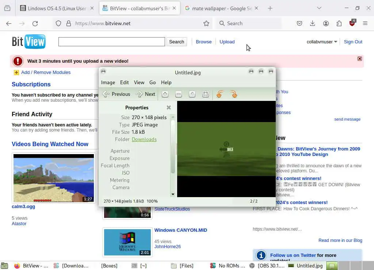Image resolution: width=374 pixels, height=270 pixels.
Task: Open Firefox hamburger menu
Action: tap(365, 23)
